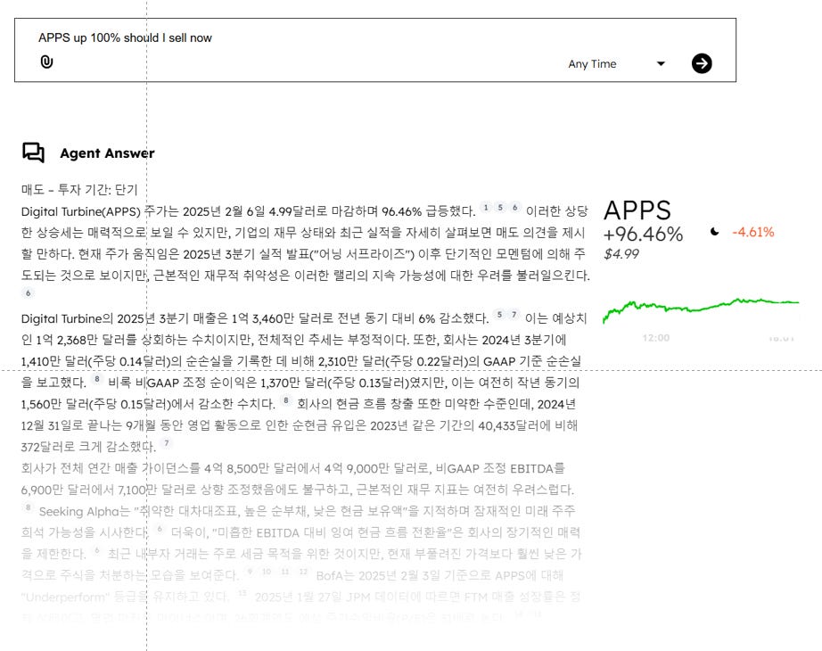Click the moon after-hours icon
822x651 pixels.
coord(714,232)
